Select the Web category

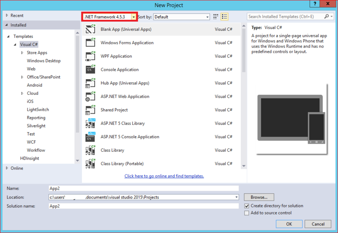31,69
